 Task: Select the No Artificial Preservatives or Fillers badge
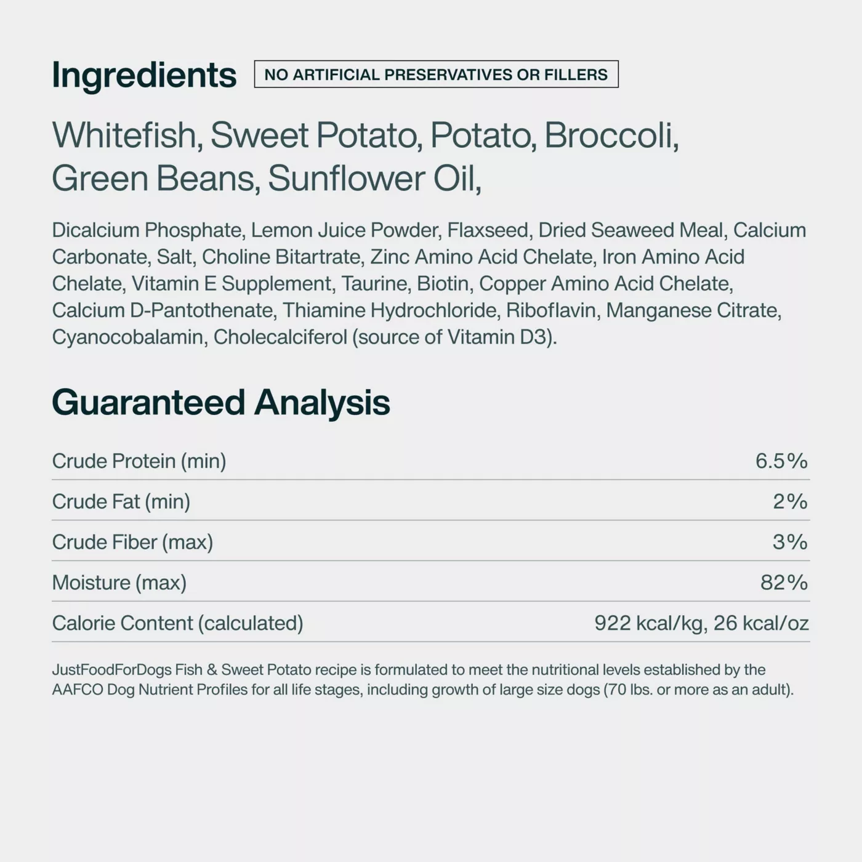click(x=436, y=75)
